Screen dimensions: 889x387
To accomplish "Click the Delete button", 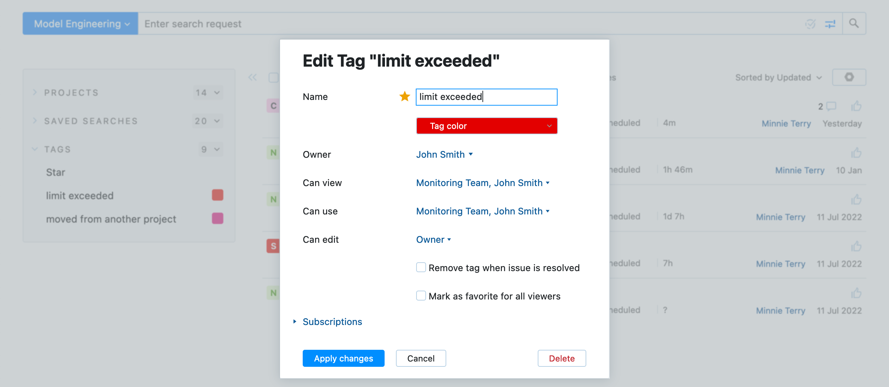I will point(561,358).
